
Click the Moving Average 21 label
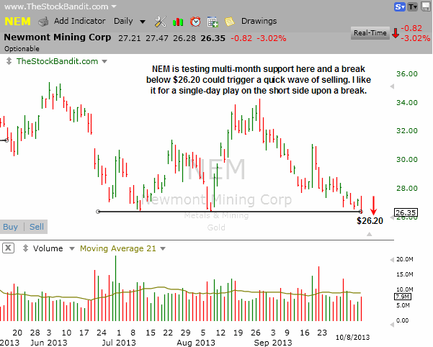click(x=118, y=248)
